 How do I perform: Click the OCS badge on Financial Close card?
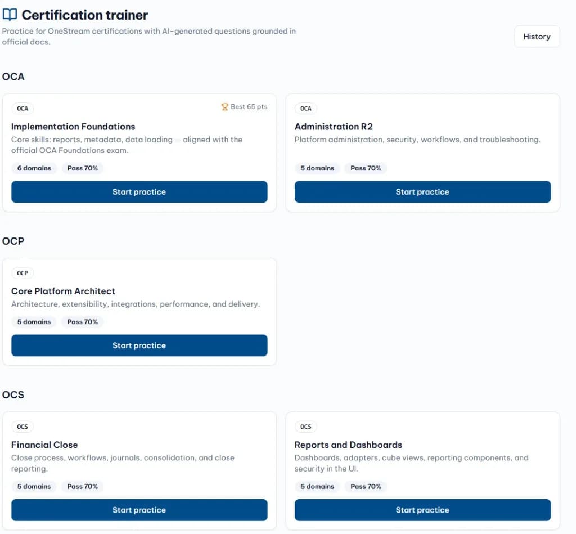tap(22, 427)
